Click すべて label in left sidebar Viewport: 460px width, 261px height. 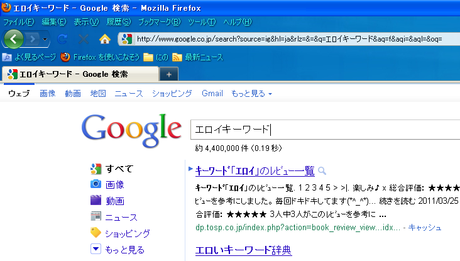(119, 169)
